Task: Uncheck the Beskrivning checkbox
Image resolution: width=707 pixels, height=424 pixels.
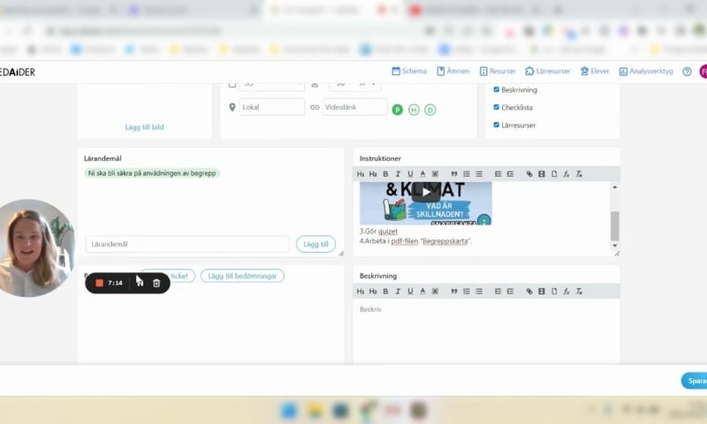Action: coord(497,89)
